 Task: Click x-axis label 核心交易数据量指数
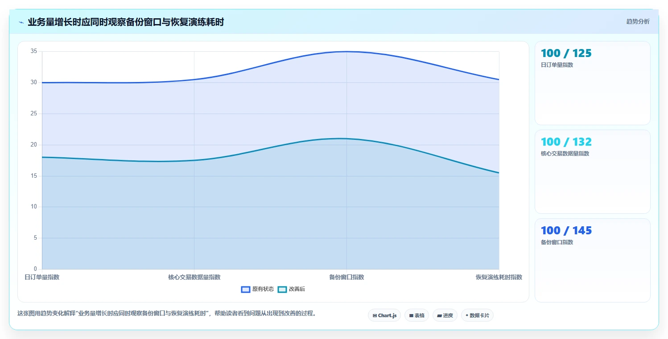194,277
